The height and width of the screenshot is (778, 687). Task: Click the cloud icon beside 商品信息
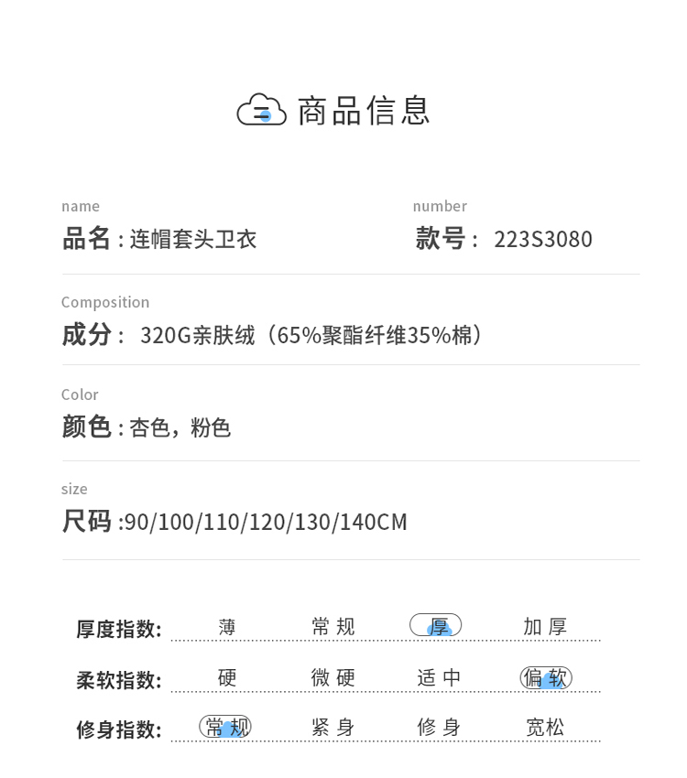pyautogui.click(x=261, y=110)
